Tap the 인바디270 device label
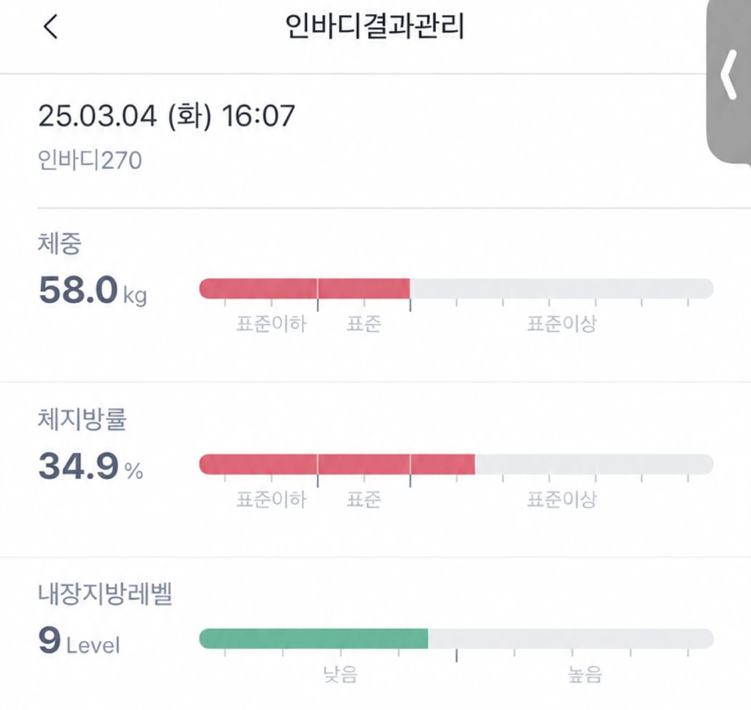The height and width of the screenshot is (710, 751). pyautogui.click(x=90, y=160)
